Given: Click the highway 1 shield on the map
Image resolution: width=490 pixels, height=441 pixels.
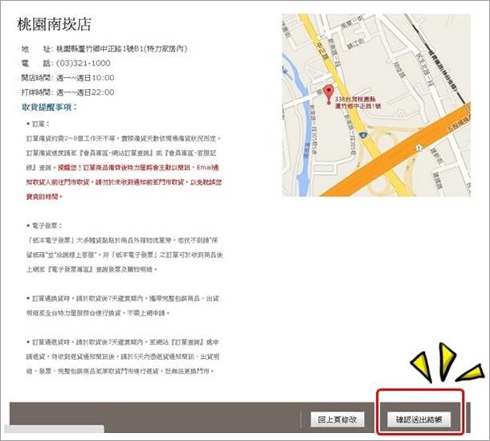Looking at the screenshot, I should click(x=419, y=148).
